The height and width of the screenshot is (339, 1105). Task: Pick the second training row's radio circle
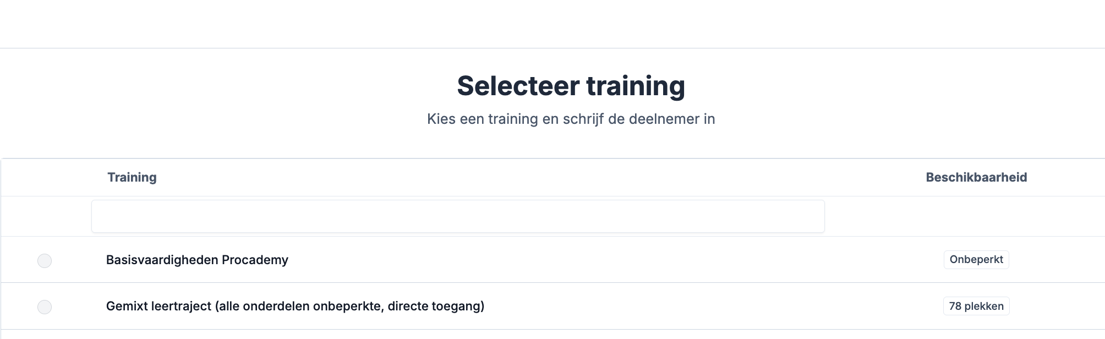[x=45, y=307]
